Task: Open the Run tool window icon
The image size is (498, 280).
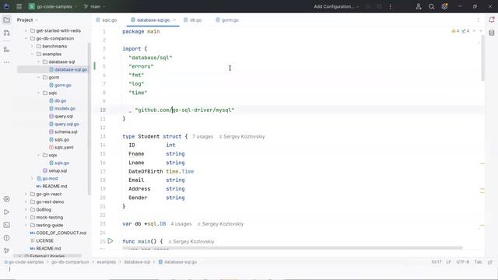Action: 6,212
